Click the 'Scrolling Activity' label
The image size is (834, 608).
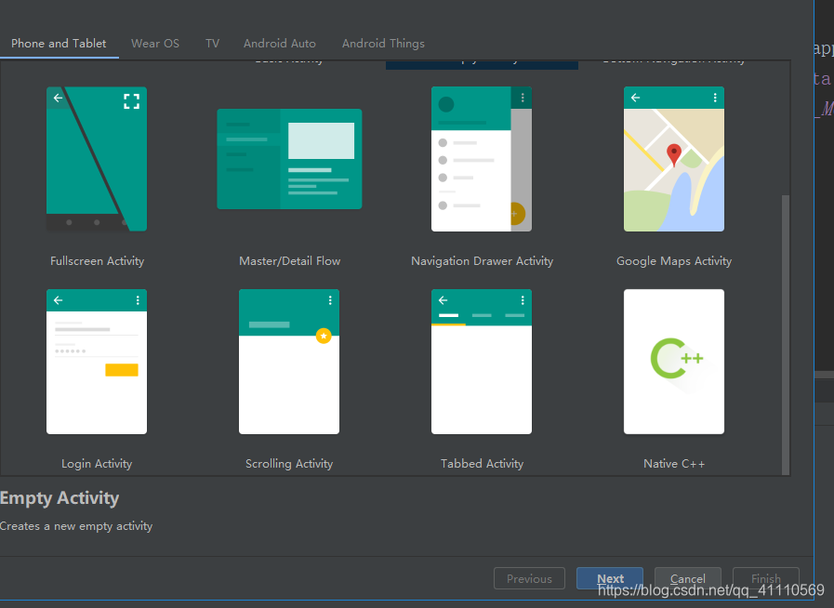point(289,464)
